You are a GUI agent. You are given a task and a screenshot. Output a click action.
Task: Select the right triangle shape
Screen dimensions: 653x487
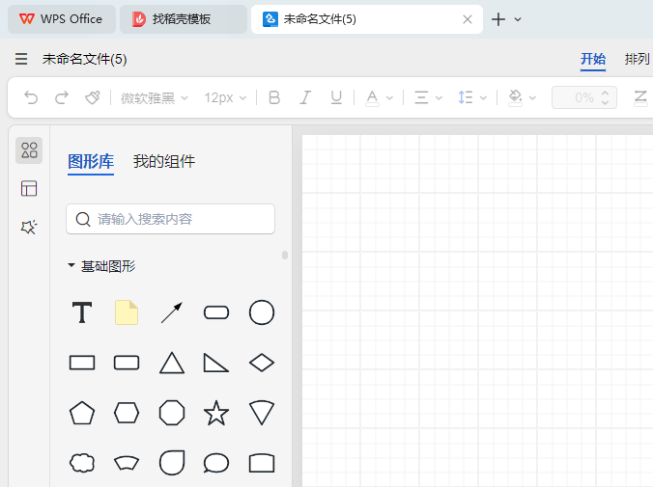[x=216, y=363]
